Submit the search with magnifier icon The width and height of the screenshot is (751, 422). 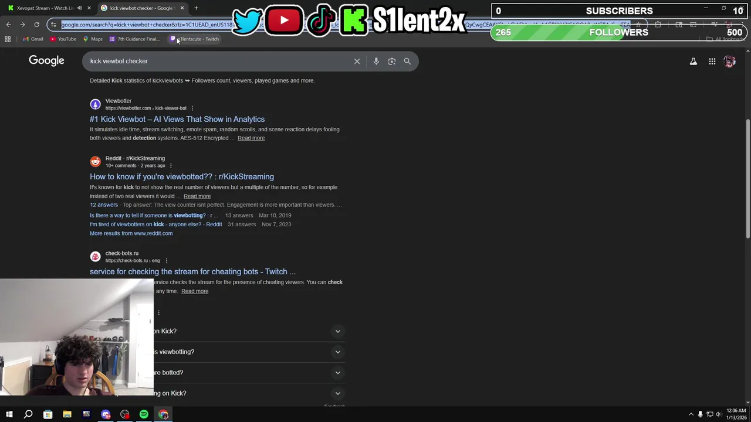coord(407,61)
